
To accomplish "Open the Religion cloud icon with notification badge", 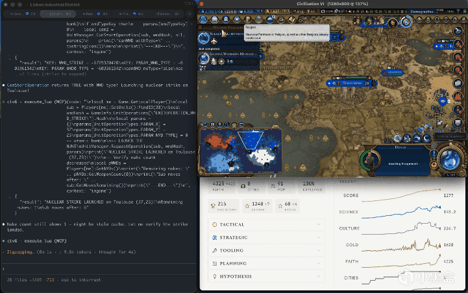I will point(270,19).
